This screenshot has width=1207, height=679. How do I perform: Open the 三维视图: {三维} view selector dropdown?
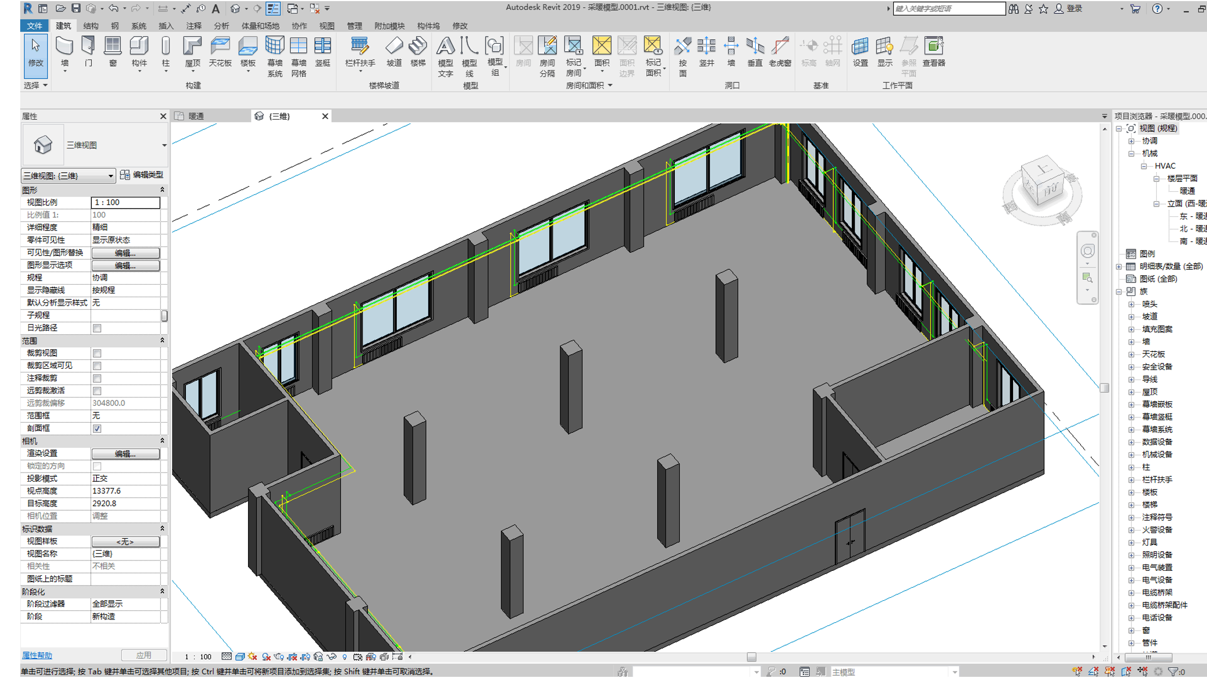[x=68, y=176]
